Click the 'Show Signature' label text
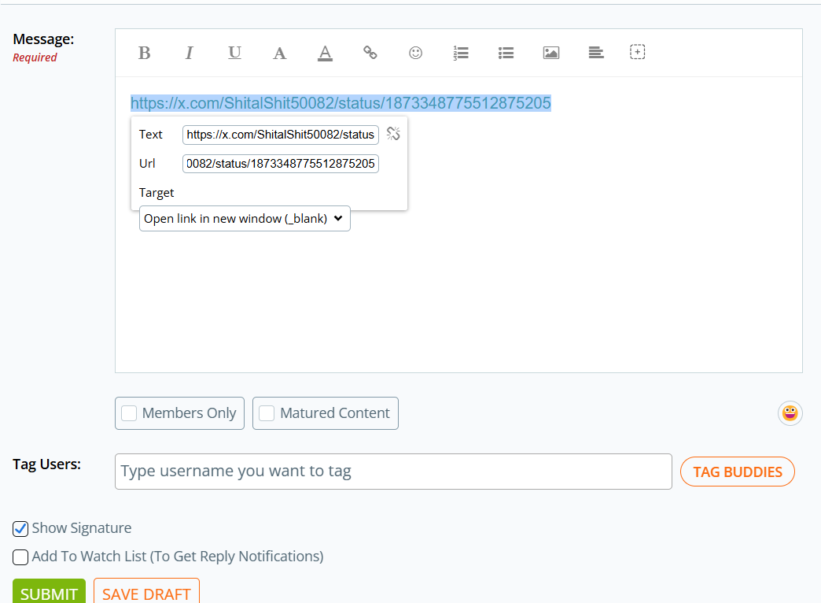Image resolution: width=821 pixels, height=603 pixels. (82, 528)
